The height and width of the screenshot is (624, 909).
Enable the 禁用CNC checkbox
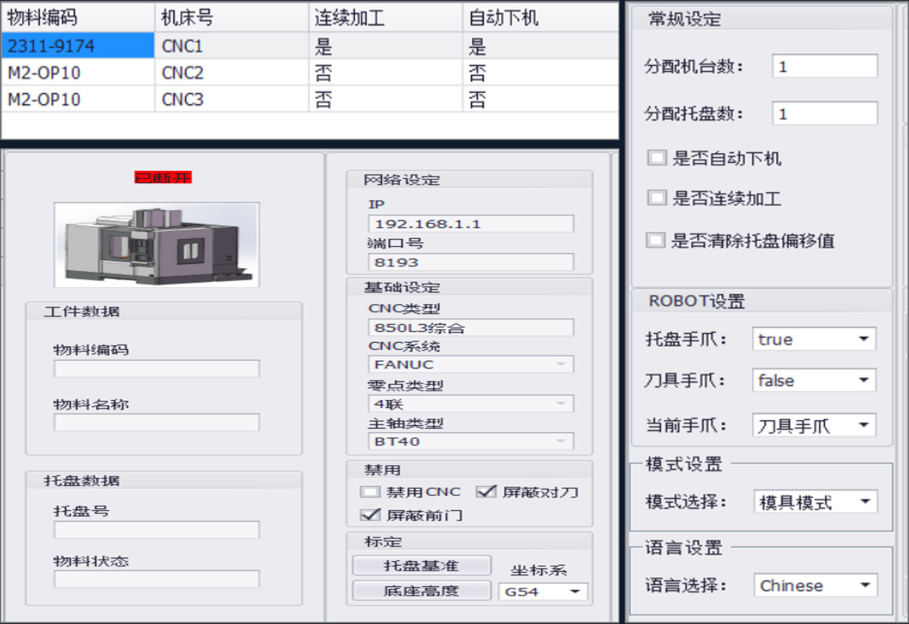370,492
